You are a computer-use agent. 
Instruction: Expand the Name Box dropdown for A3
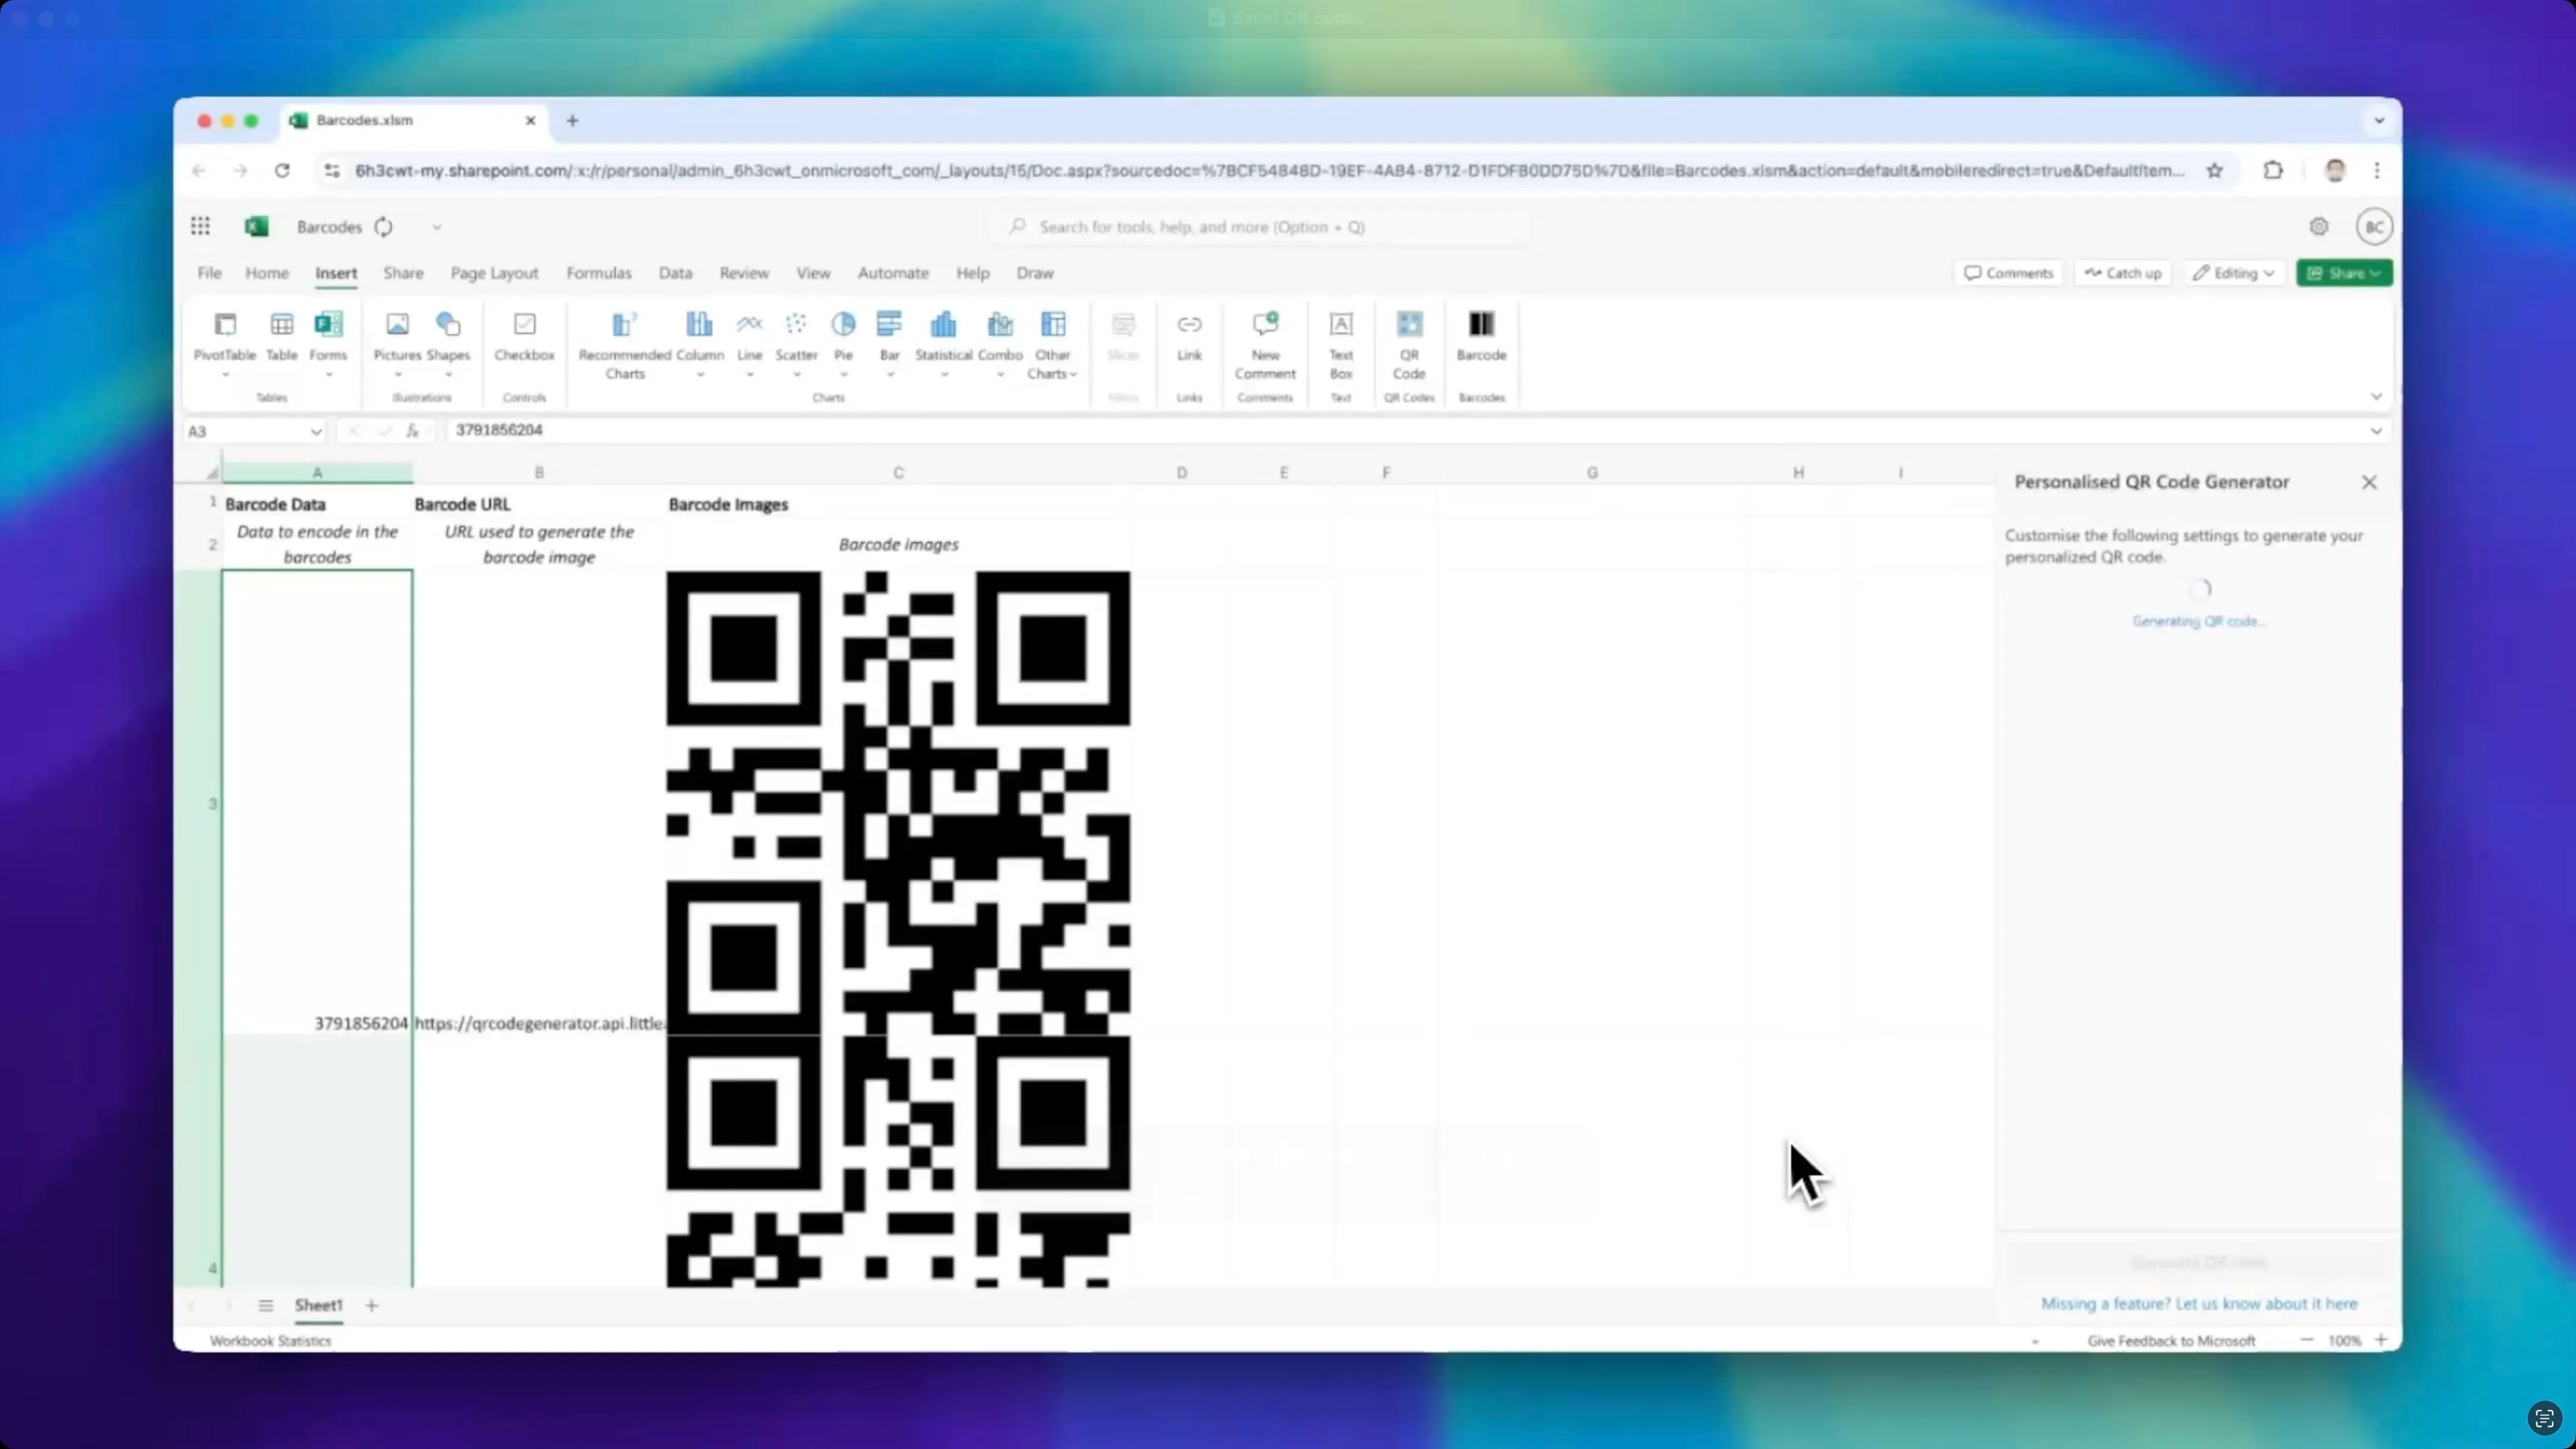316,432
